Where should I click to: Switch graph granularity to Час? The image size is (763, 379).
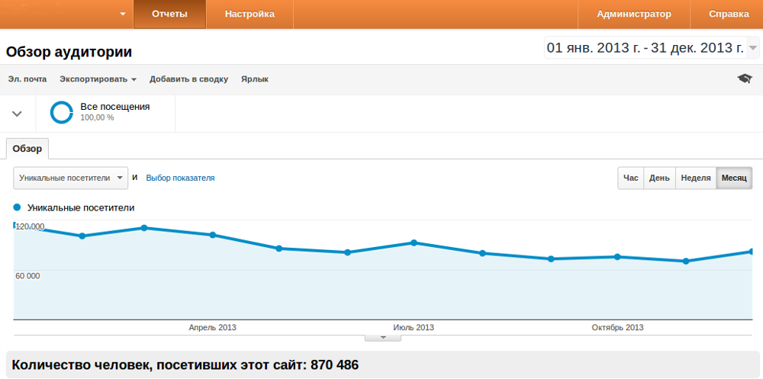630,178
